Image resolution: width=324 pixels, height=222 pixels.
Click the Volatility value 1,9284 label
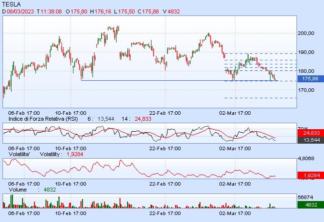tap(75, 154)
